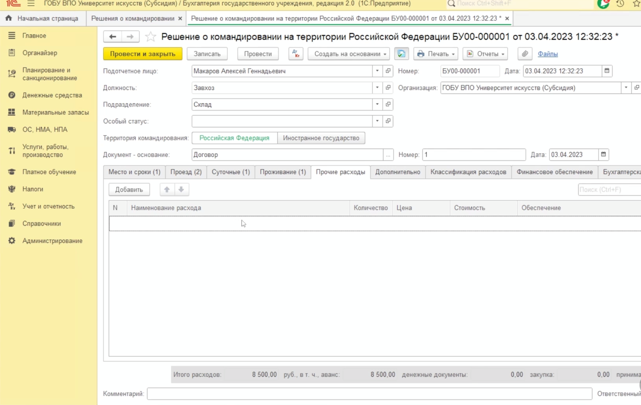
Task: Open the Создать на основании dropdown
Action: [349, 54]
